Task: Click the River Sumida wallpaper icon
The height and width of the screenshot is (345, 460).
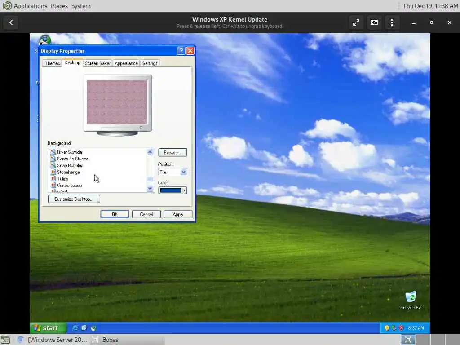Action: pos(53,152)
